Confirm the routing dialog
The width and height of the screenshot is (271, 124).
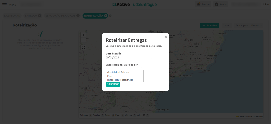point(113,84)
